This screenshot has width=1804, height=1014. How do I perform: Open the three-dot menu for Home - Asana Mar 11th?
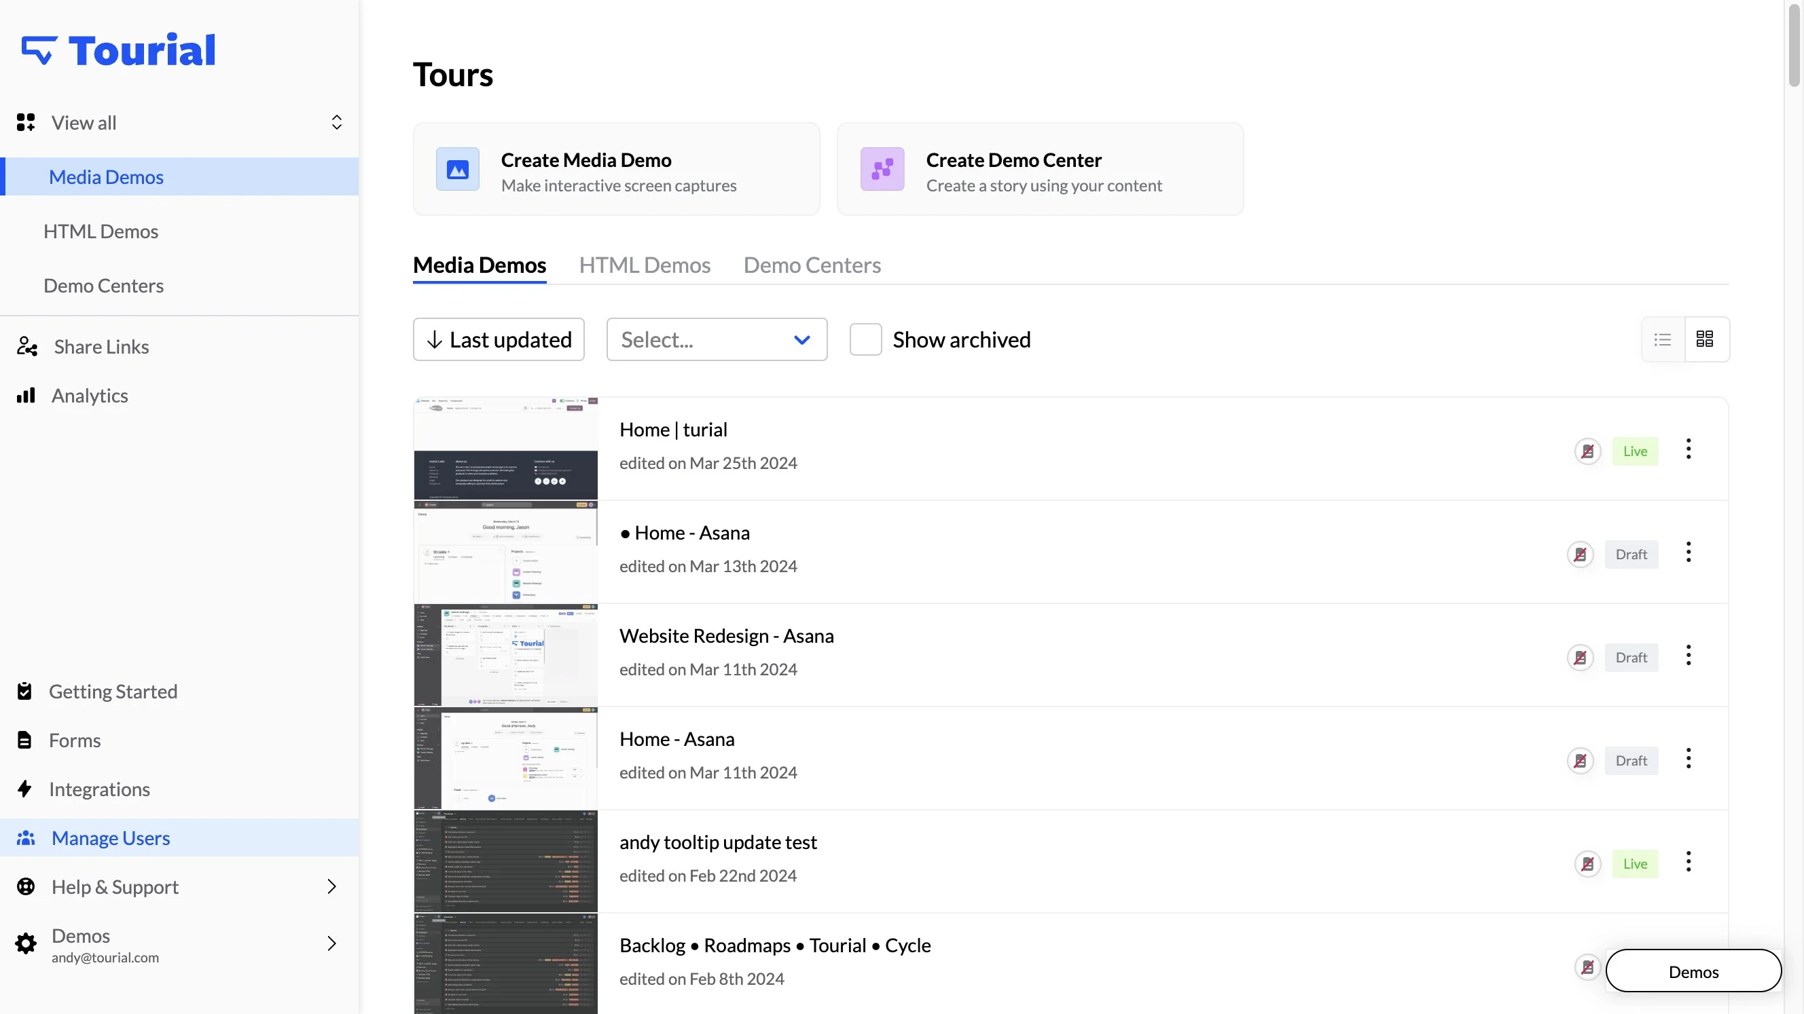click(x=1689, y=759)
